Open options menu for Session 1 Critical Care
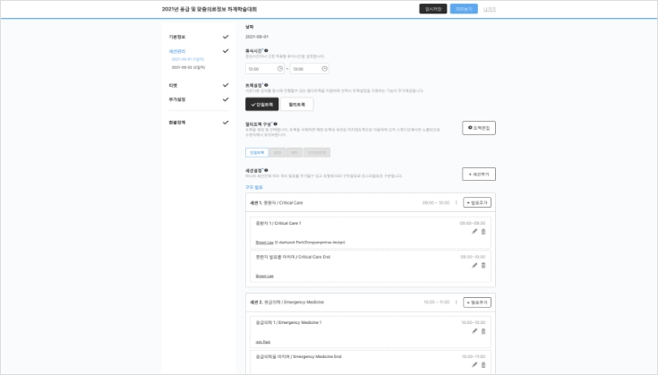This screenshot has height=375, width=658. tap(457, 202)
